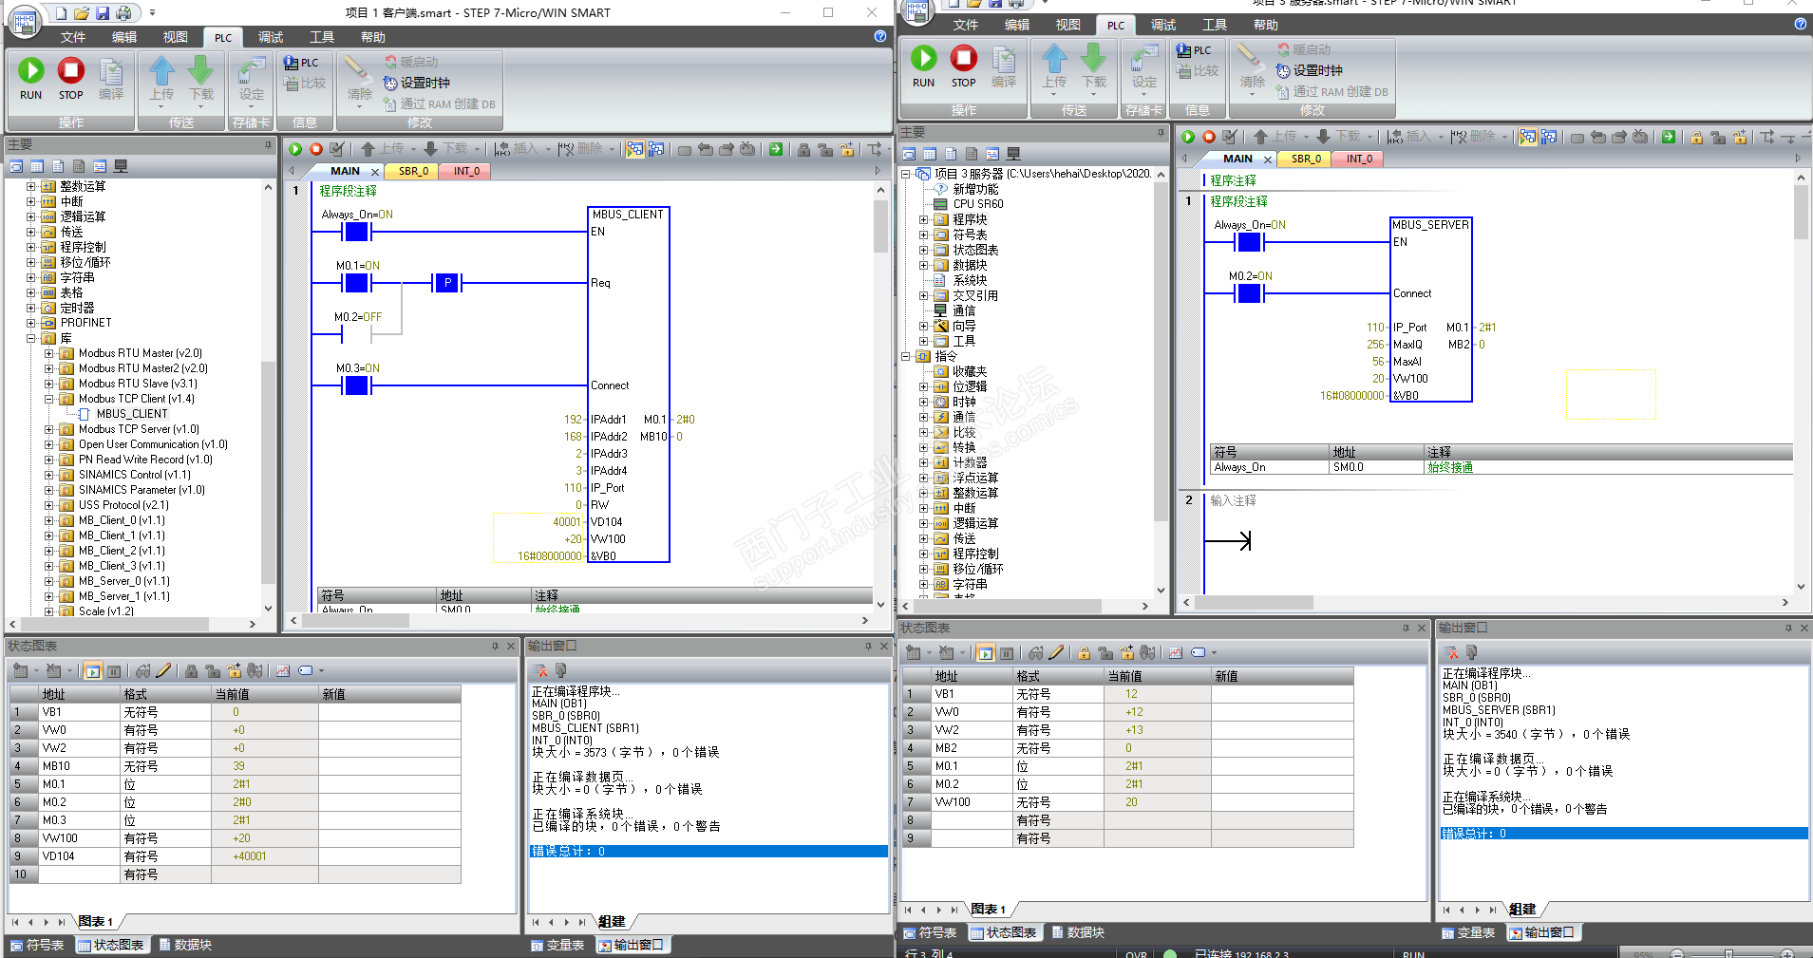The height and width of the screenshot is (958, 1813).
Task: Toggle pause chart in the server status chart toolbar
Action: coord(1007,652)
